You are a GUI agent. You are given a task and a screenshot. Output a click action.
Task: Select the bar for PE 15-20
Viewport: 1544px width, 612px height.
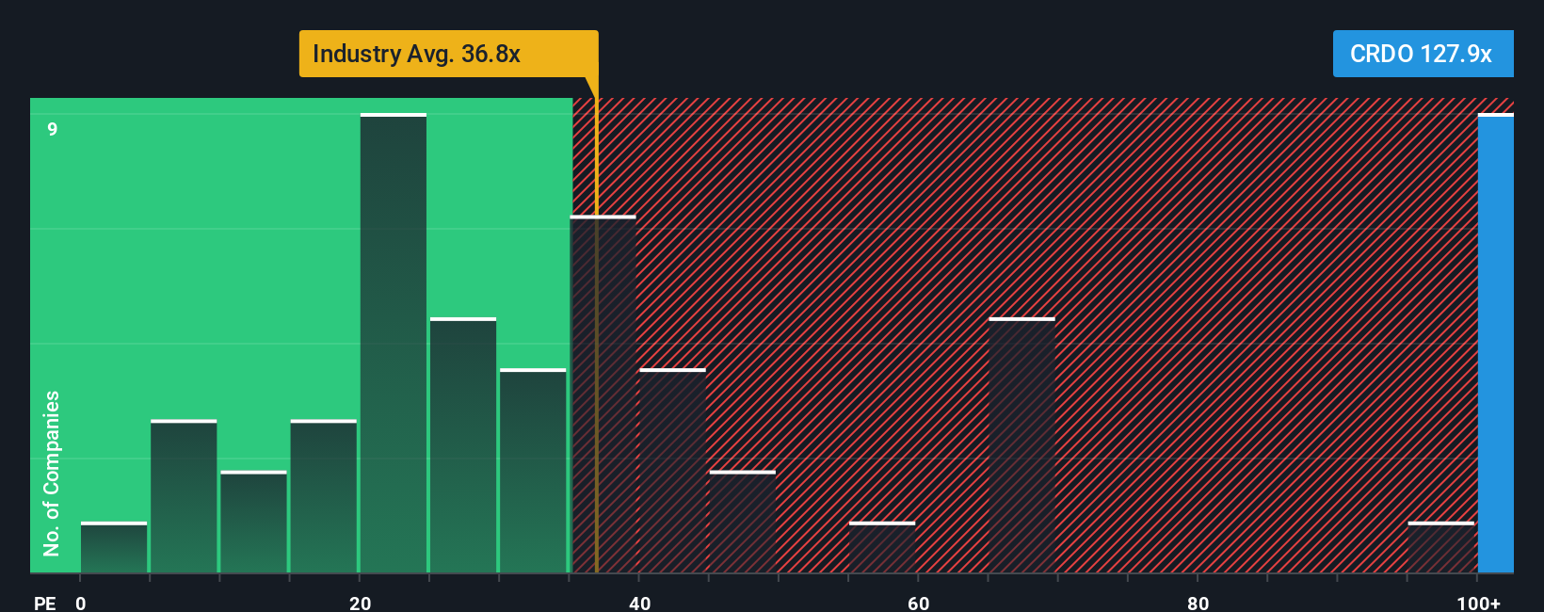click(324, 496)
